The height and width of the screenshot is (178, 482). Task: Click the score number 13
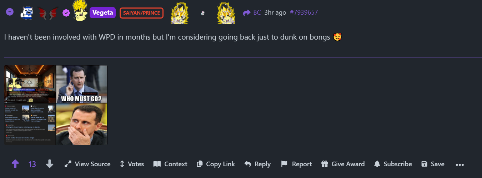coord(32,164)
